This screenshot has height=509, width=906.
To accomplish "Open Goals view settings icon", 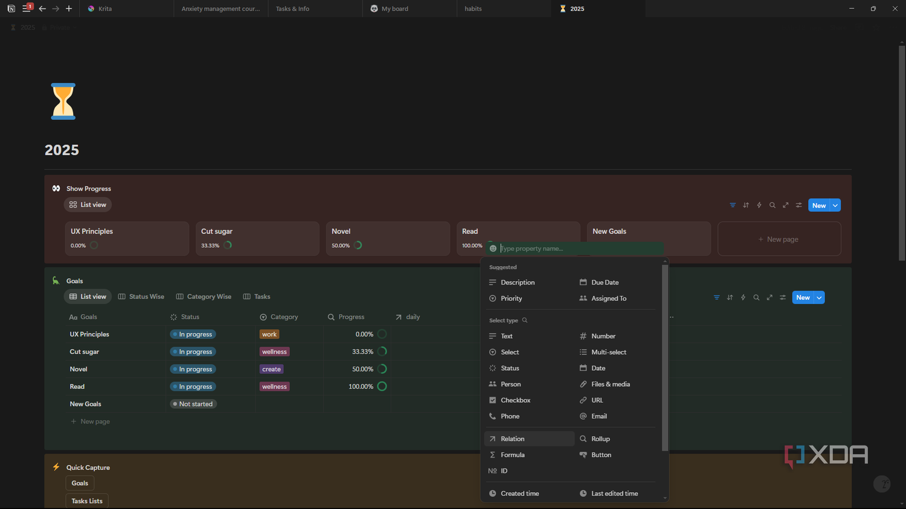I will coord(783,297).
